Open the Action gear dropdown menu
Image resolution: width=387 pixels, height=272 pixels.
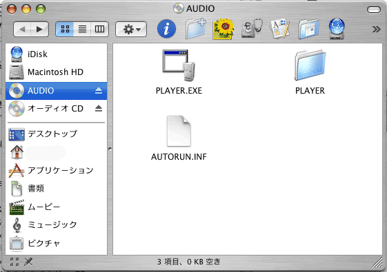(131, 30)
